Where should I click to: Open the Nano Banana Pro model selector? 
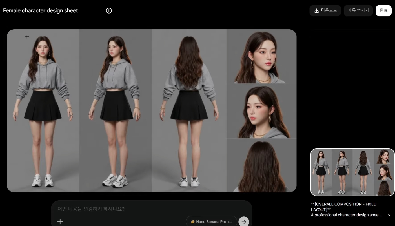coord(211,222)
